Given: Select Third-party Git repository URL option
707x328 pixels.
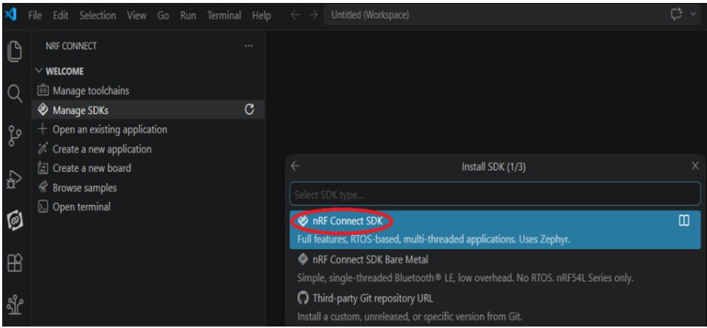Looking at the screenshot, I should pos(495,307).
